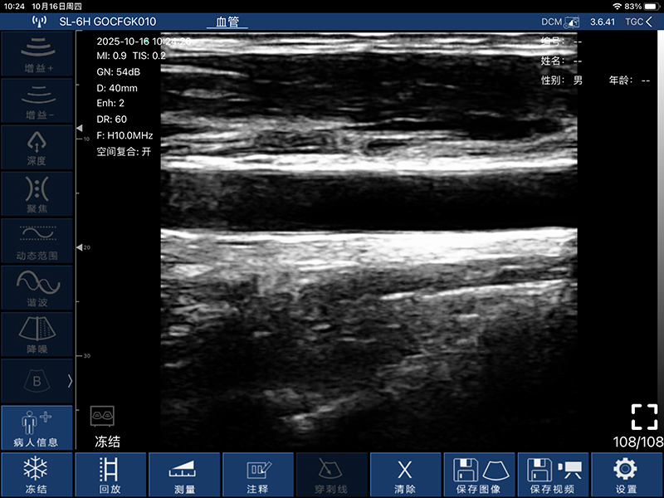
Task: Expand the TGC panel at top right
Action: pos(638,22)
